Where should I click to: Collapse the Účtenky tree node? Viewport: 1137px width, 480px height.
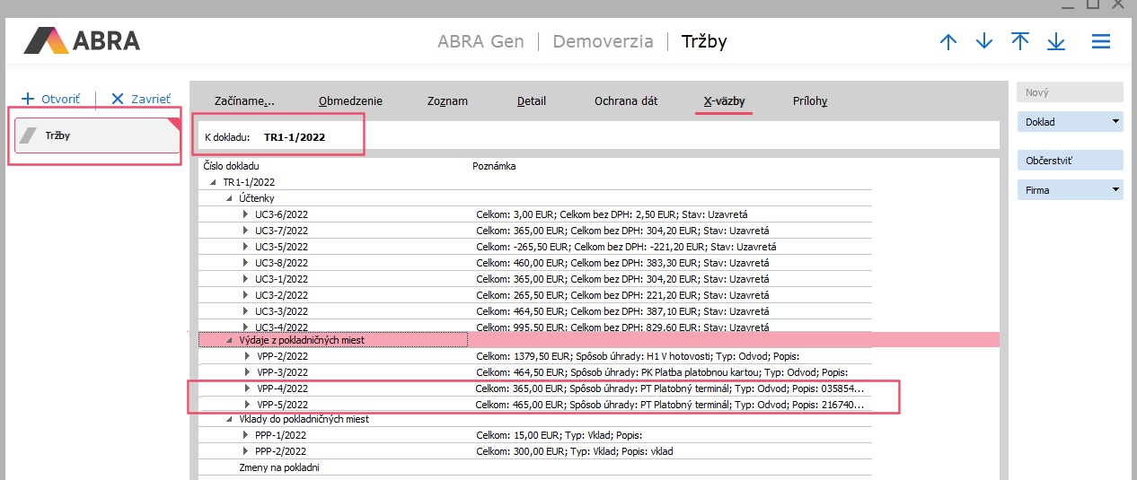click(230, 198)
